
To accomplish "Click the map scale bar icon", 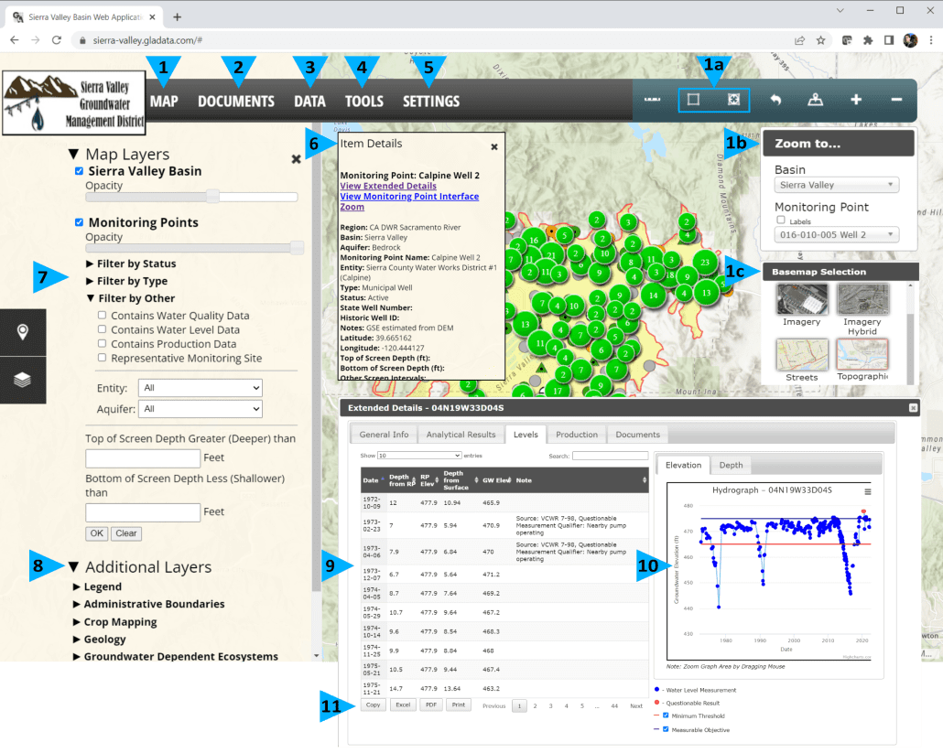I will [x=653, y=100].
